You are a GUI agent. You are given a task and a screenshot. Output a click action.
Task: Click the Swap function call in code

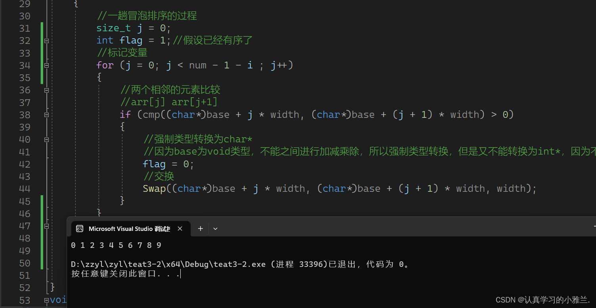[x=154, y=189]
